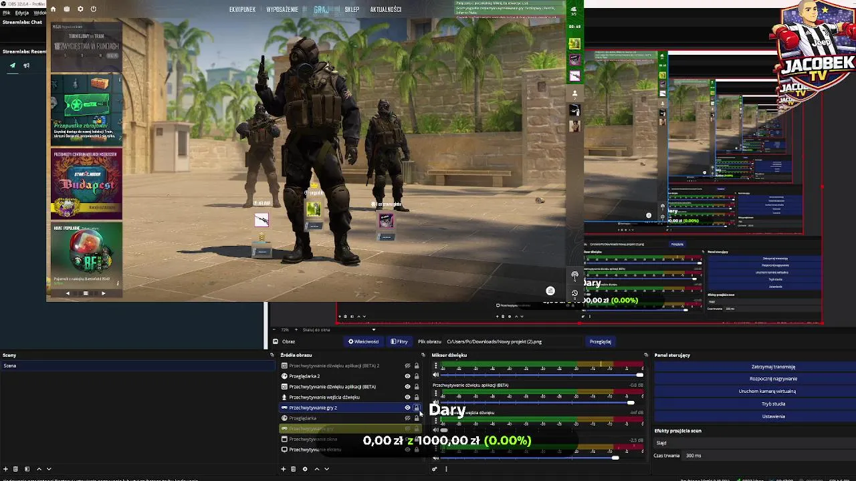The image size is (856, 481).
Task: Show Przechwytywanie dźwięku aplikacji (BETA) 2 source
Action: point(407,366)
